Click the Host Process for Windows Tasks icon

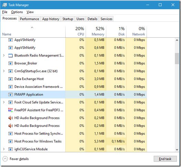coord(10,141)
